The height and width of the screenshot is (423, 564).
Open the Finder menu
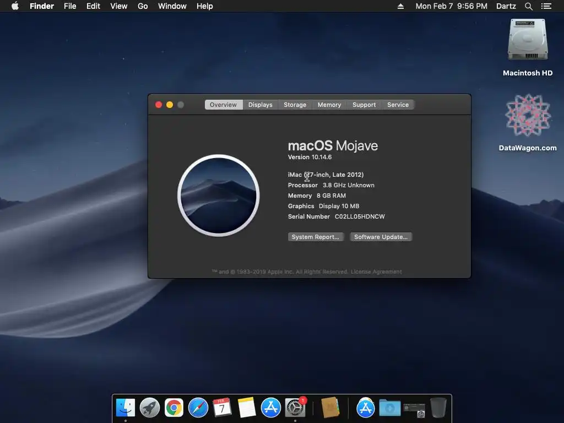coord(42,6)
